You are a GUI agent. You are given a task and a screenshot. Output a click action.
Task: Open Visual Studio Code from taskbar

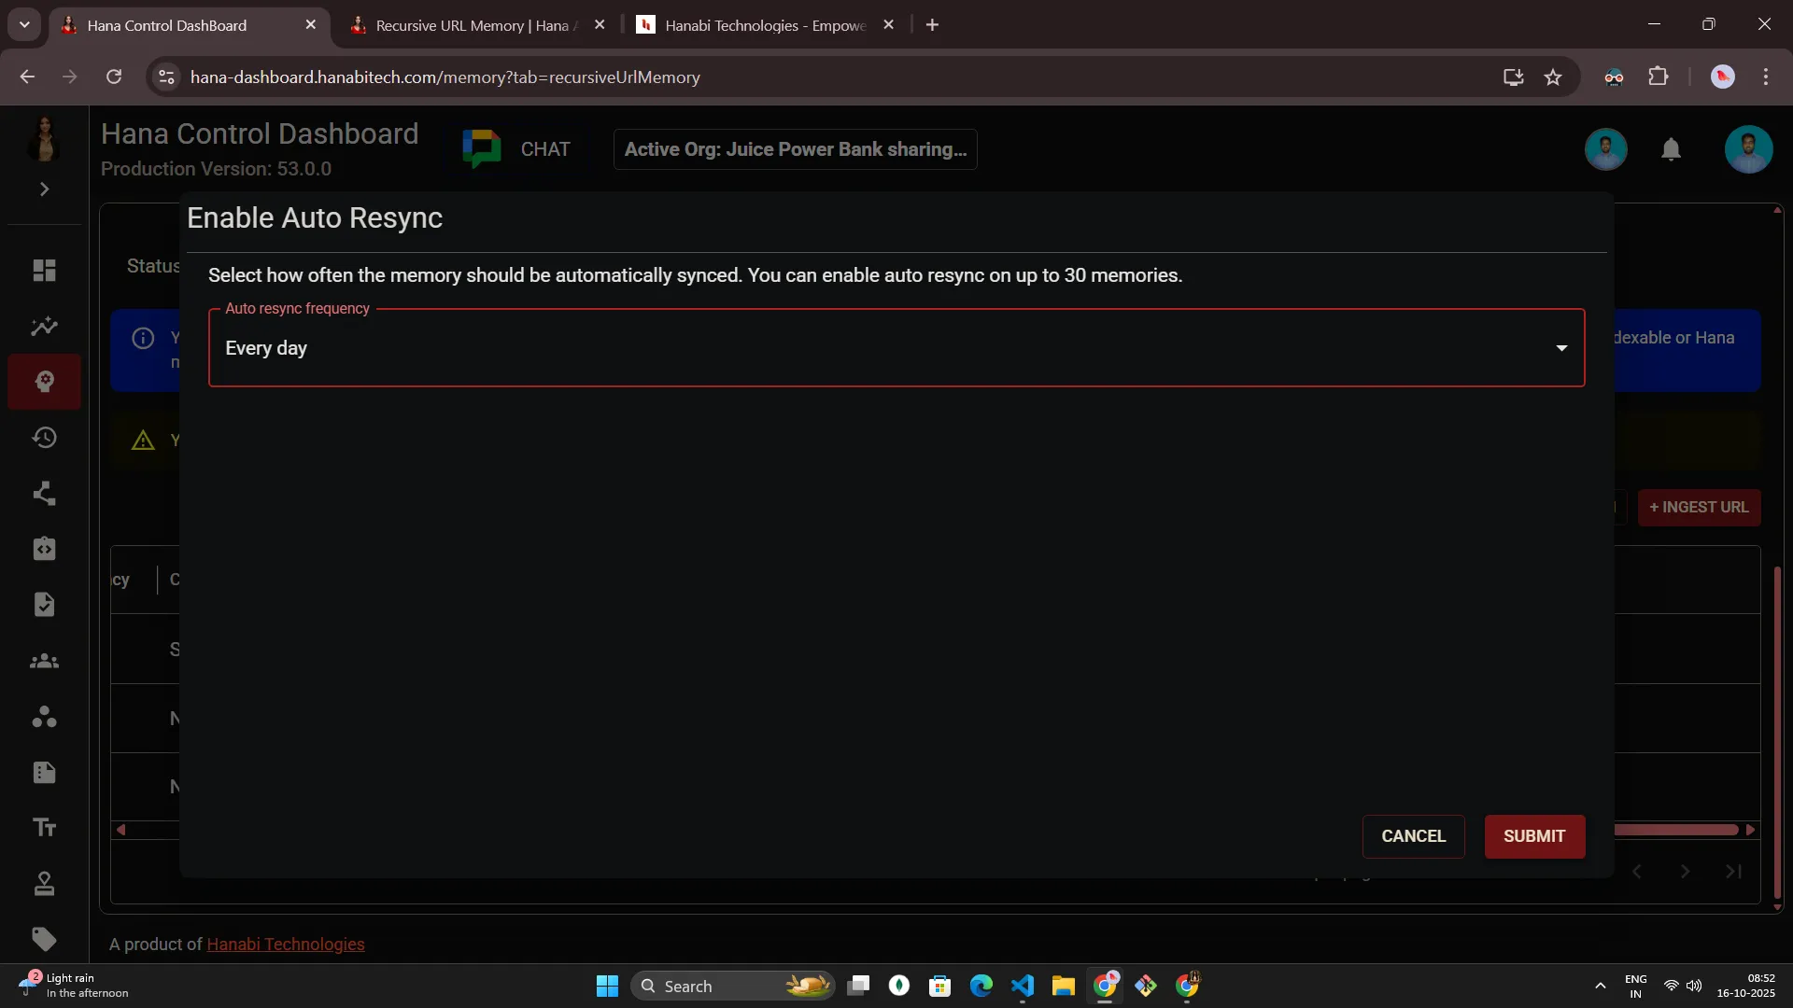coord(1023,986)
